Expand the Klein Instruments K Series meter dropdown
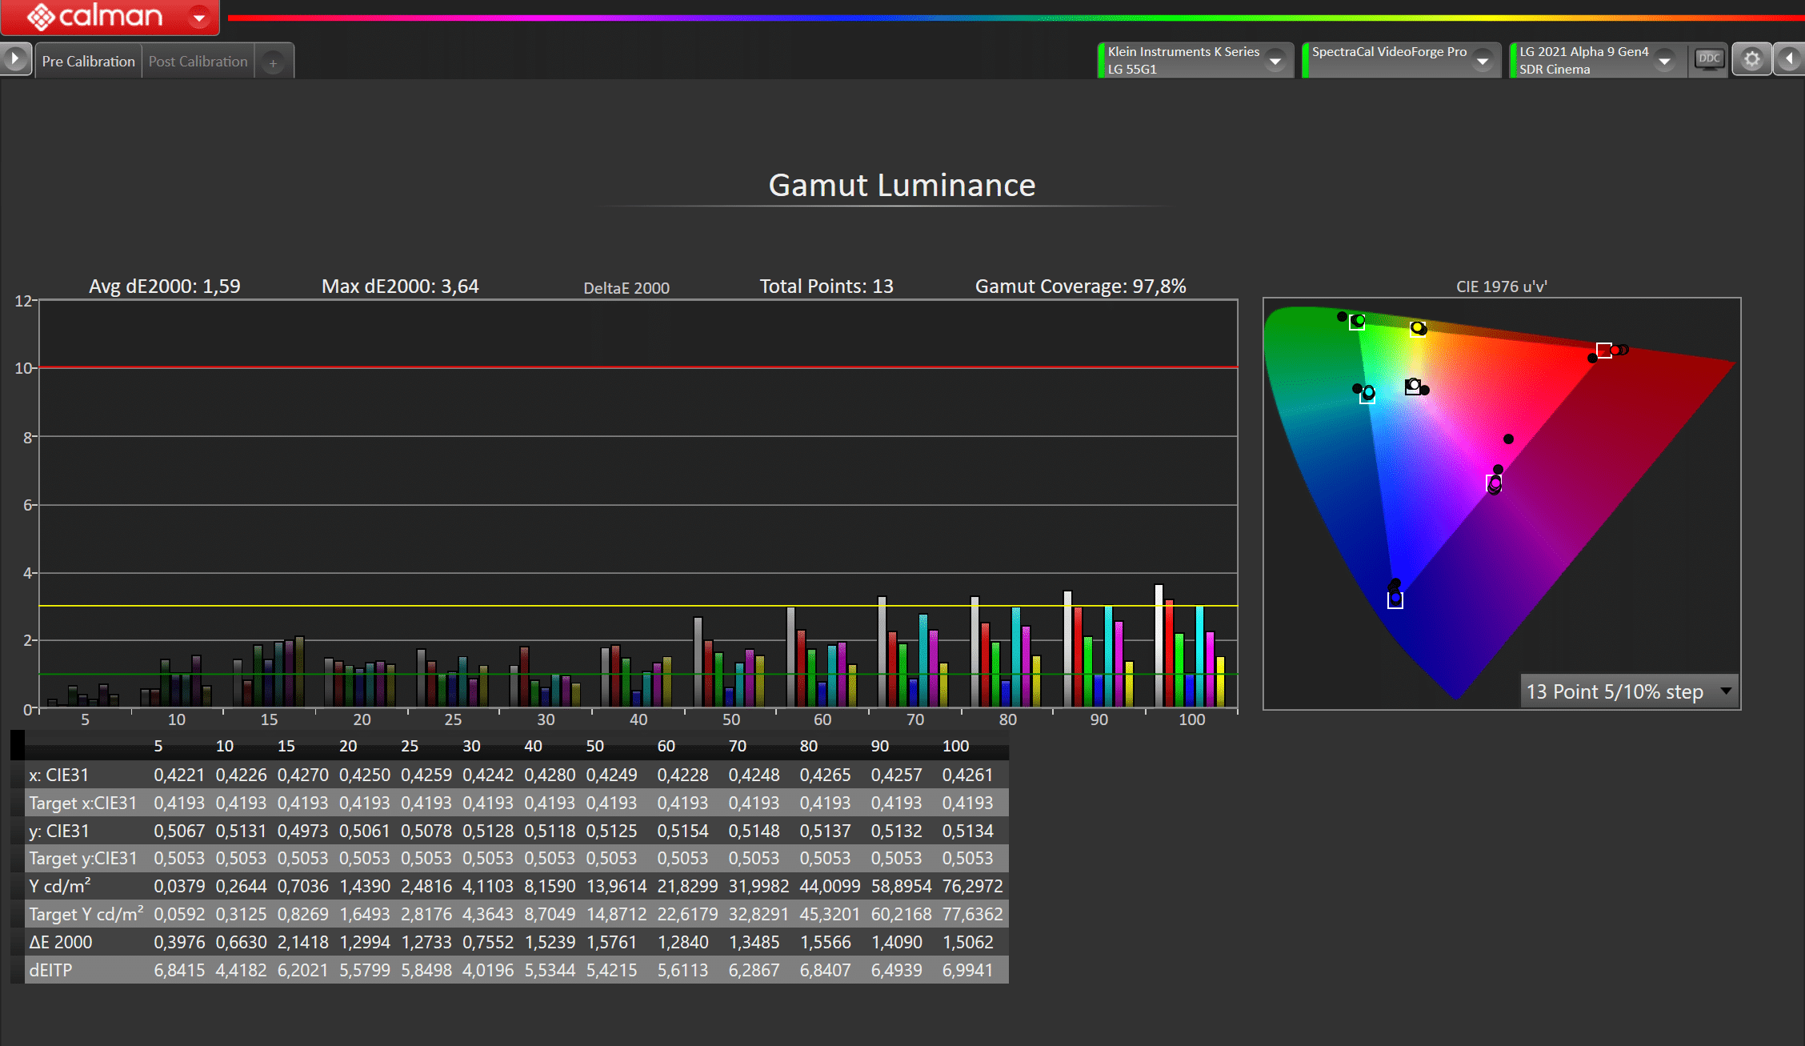The width and height of the screenshot is (1805, 1046). 1275,61
